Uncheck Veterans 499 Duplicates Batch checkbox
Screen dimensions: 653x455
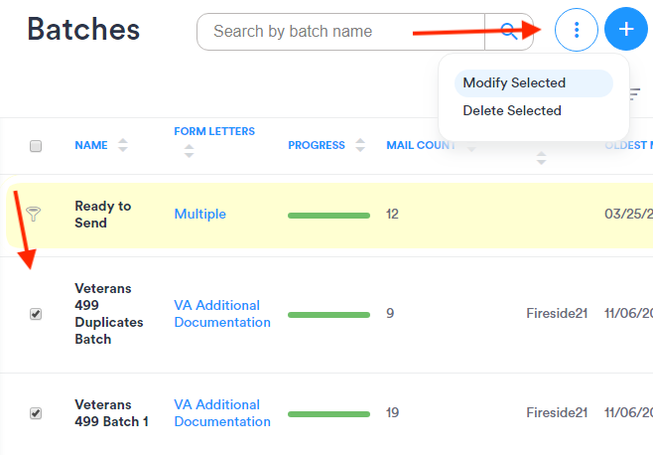tap(36, 314)
